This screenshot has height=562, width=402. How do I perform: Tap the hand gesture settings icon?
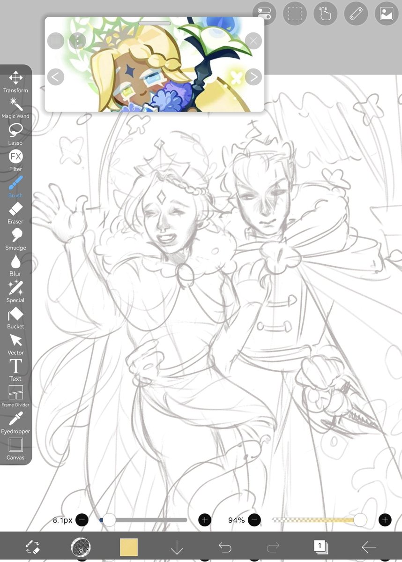pos(325,14)
